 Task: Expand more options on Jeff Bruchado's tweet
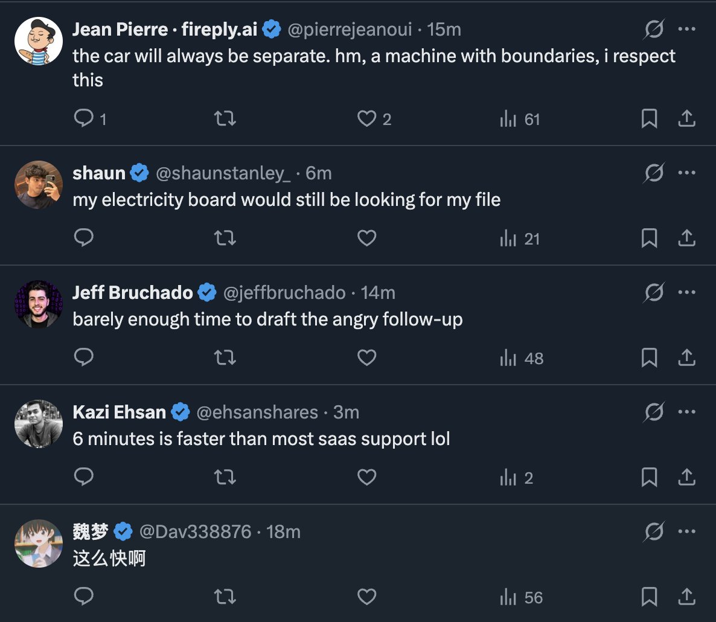(687, 292)
